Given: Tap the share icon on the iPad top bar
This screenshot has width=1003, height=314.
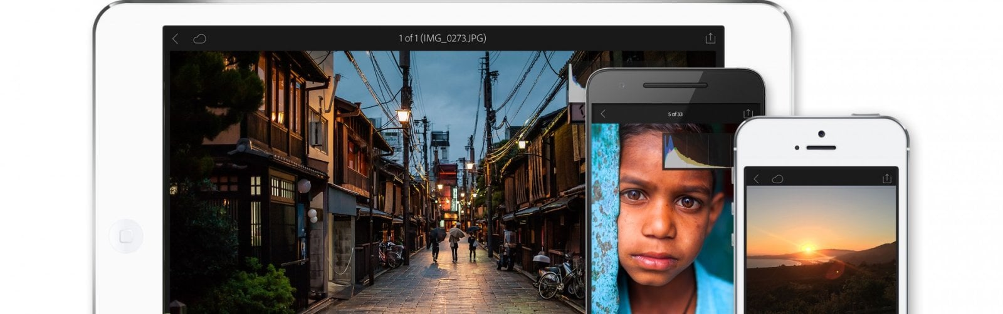Looking at the screenshot, I should pos(710,38).
